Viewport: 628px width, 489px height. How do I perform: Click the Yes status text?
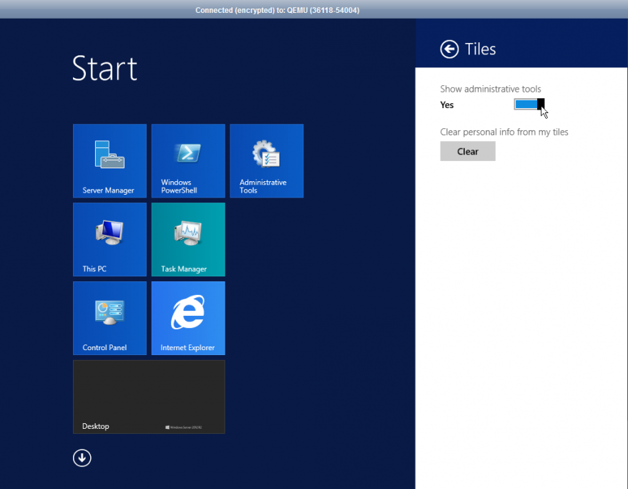tap(447, 105)
